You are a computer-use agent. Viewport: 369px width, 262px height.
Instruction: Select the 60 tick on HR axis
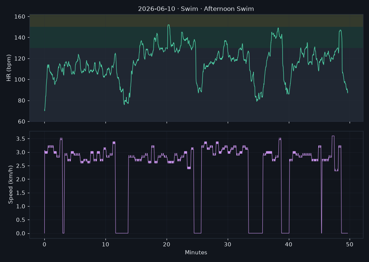click(21, 122)
